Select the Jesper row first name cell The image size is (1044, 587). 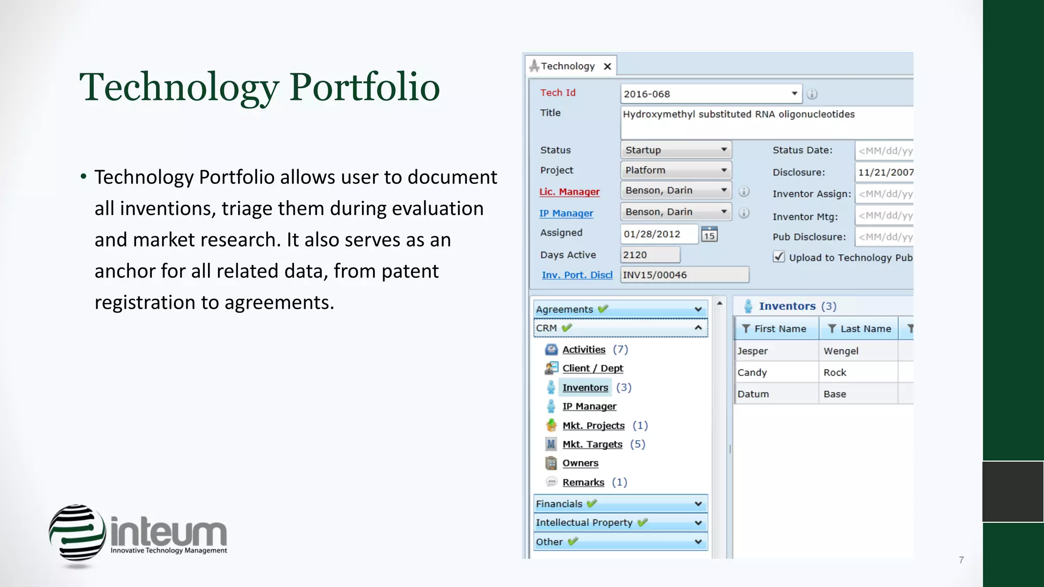click(776, 351)
